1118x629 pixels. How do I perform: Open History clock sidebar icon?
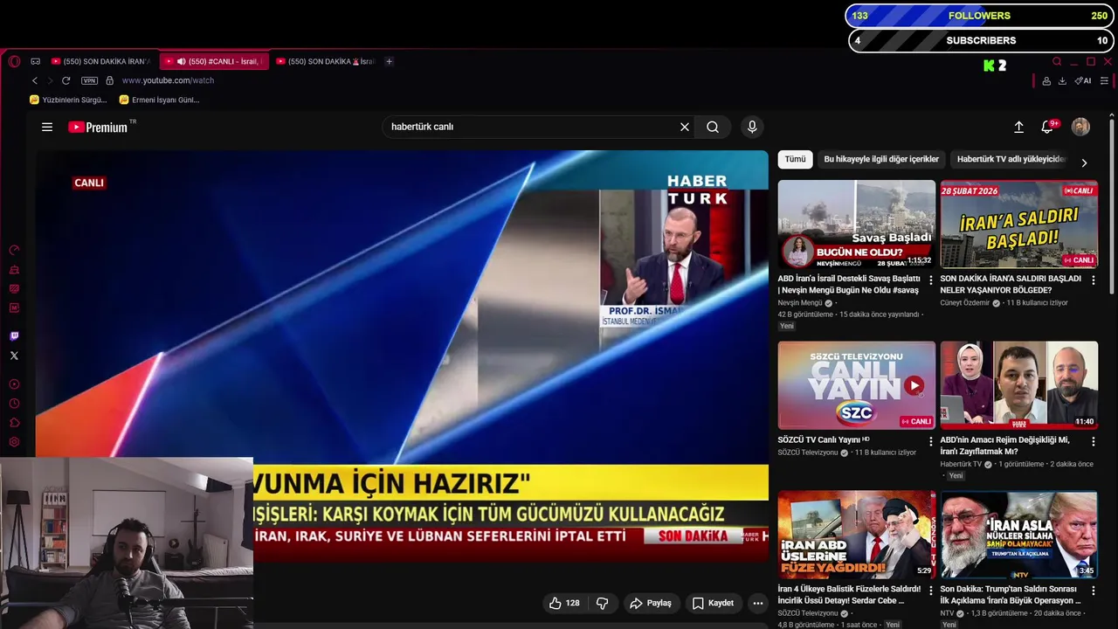pyautogui.click(x=14, y=404)
